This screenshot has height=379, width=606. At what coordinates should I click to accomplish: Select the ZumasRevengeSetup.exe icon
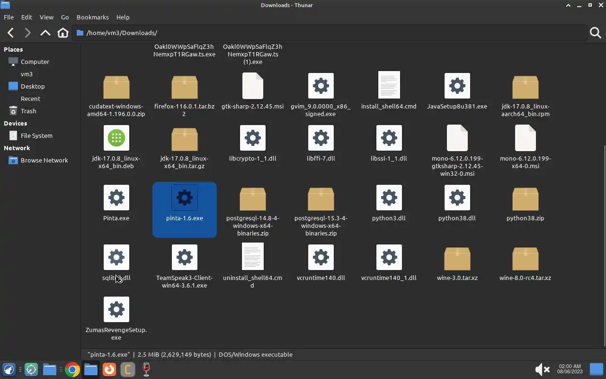(x=116, y=309)
